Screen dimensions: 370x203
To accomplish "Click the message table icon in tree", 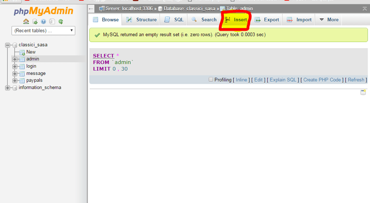I will point(22,74).
